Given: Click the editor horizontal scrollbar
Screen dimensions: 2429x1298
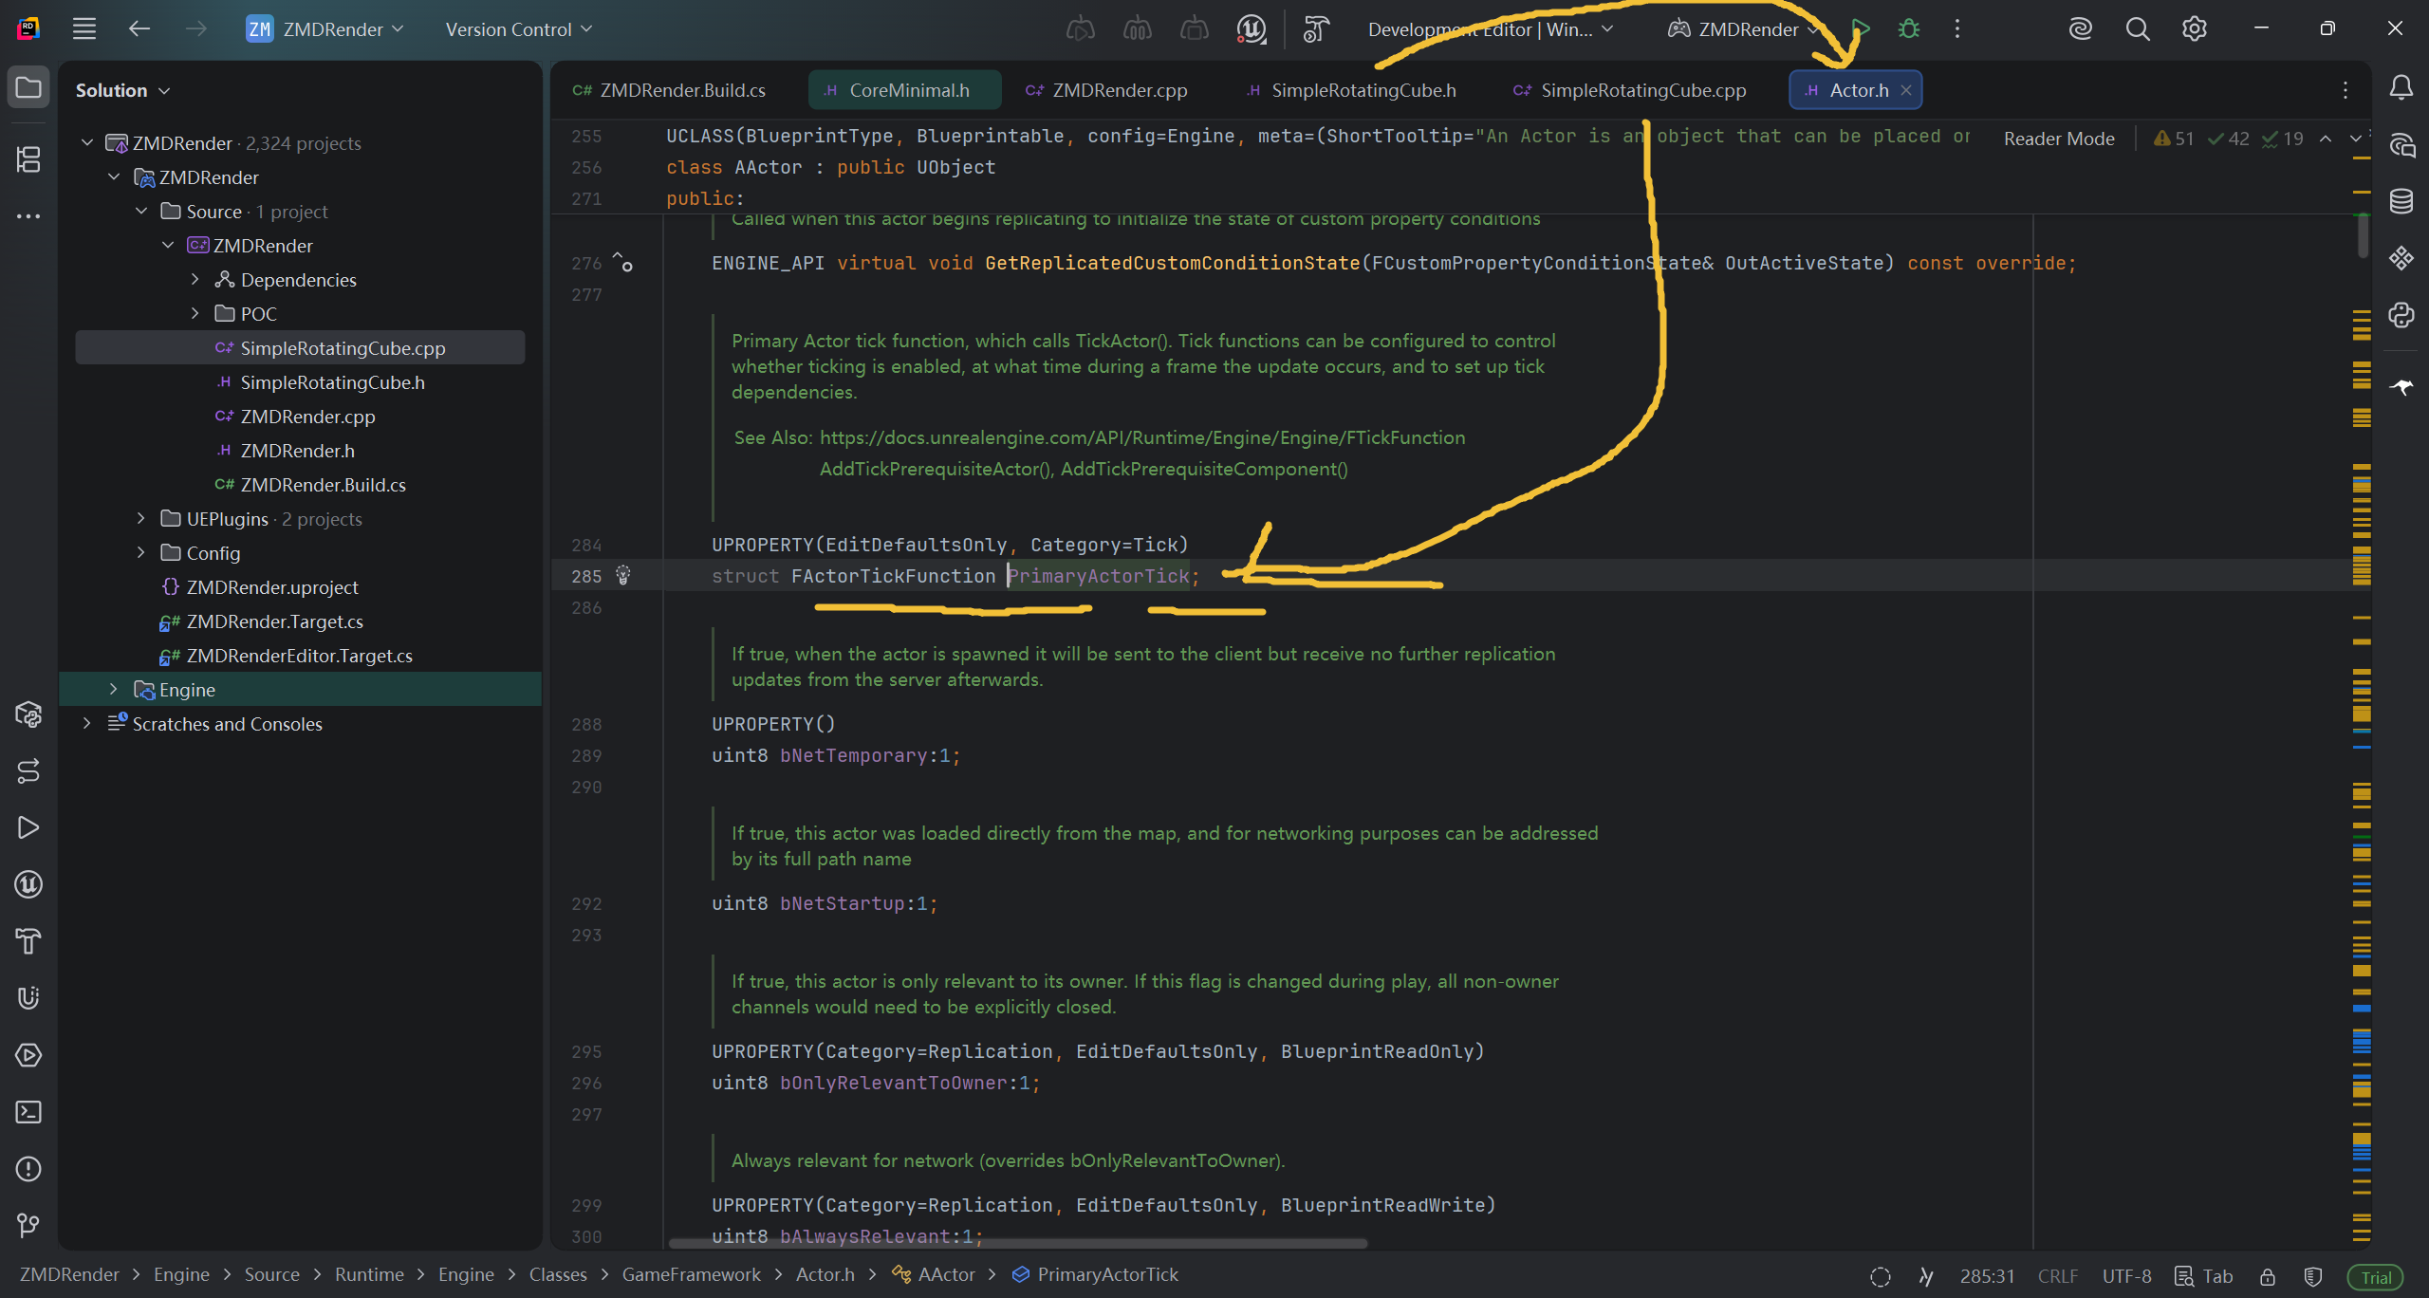Looking at the screenshot, I should click(1017, 1243).
